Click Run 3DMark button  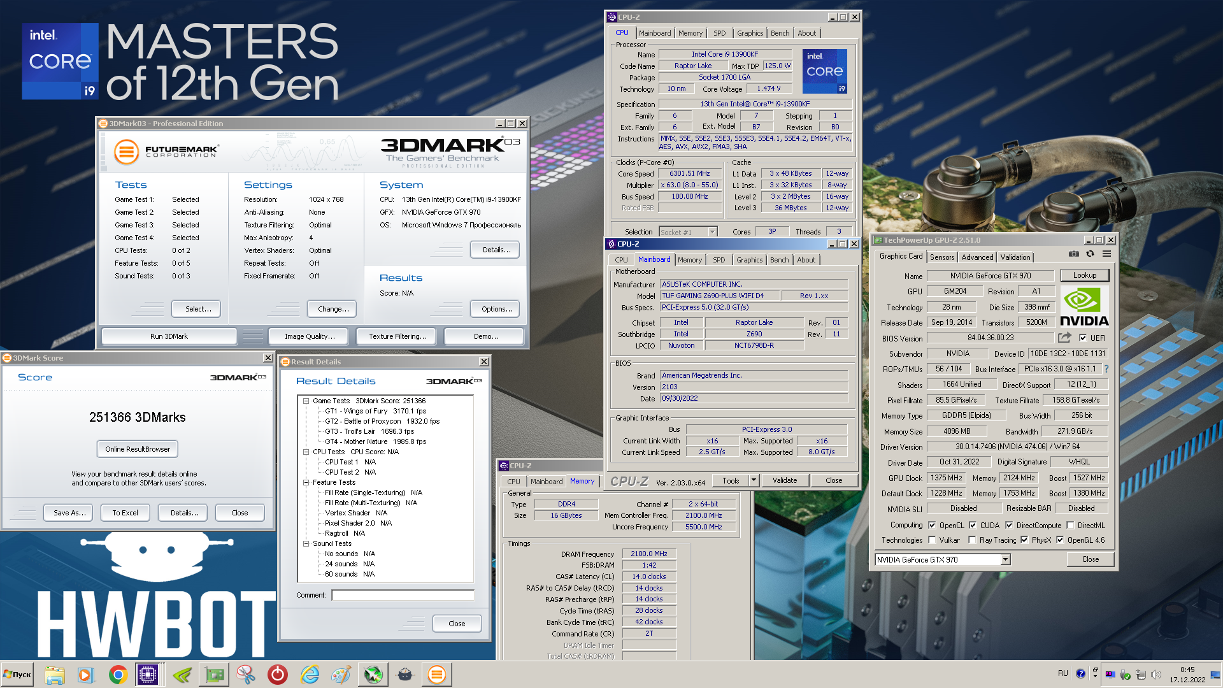(x=169, y=336)
